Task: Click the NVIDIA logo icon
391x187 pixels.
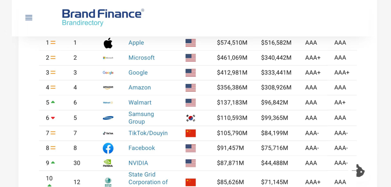Action: point(108,163)
